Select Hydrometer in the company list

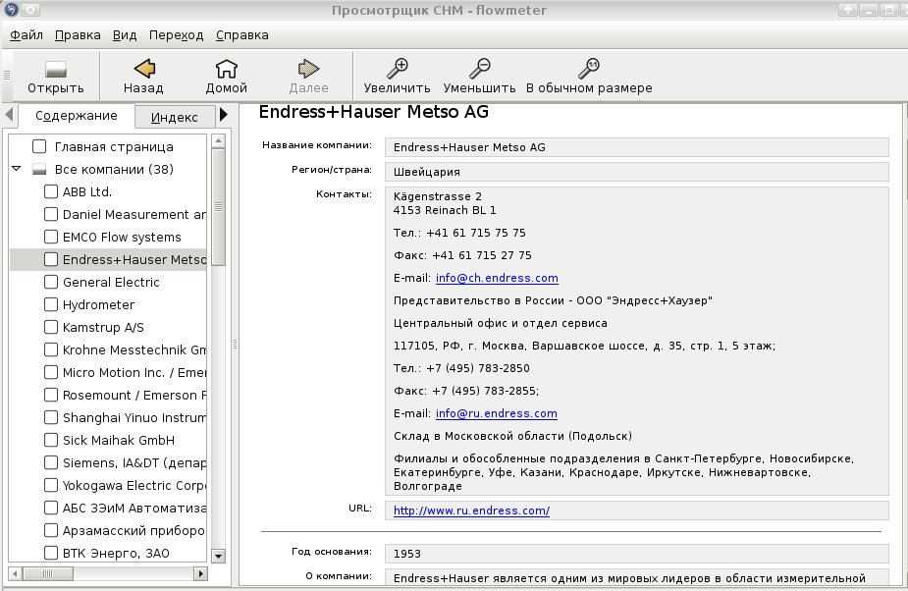click(x=98, y=304)
